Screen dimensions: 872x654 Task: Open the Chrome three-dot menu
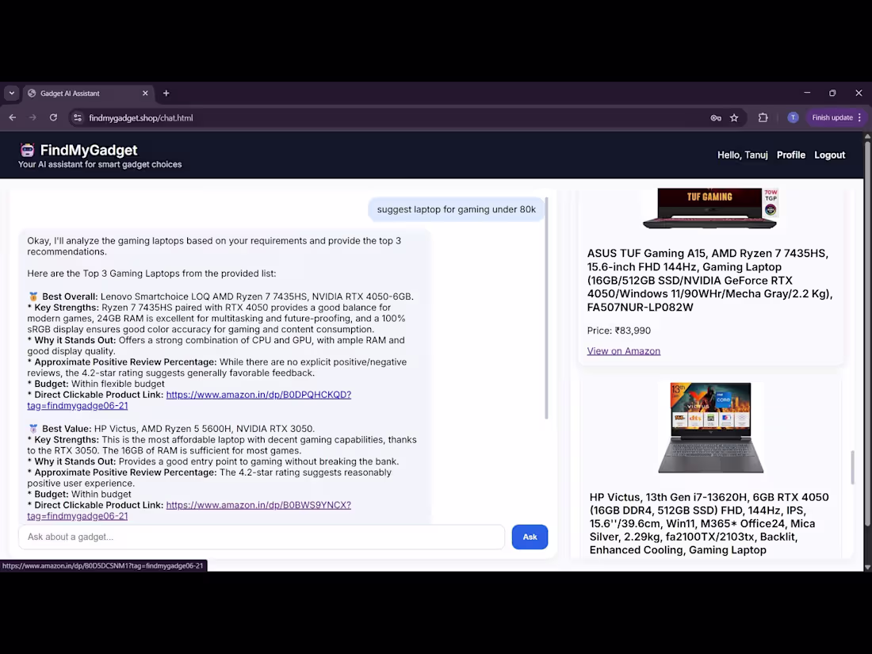coord(860,117)
